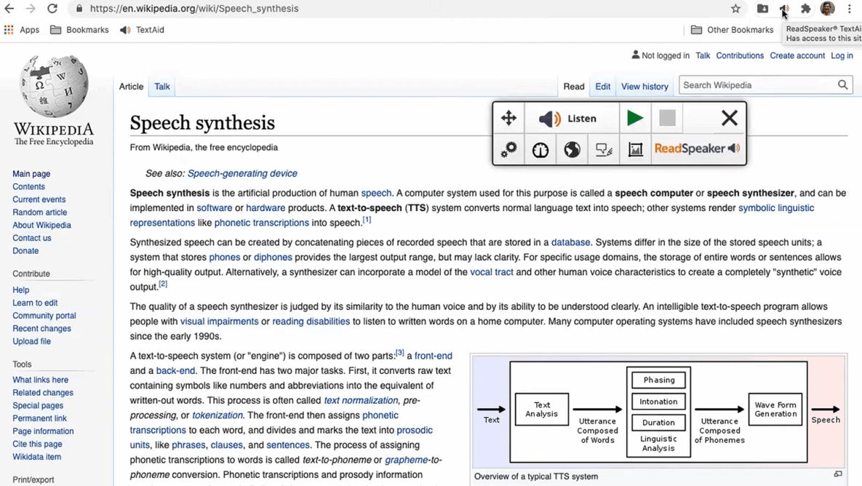
Task: Click the page mask image icon
Action: (635, 149)
